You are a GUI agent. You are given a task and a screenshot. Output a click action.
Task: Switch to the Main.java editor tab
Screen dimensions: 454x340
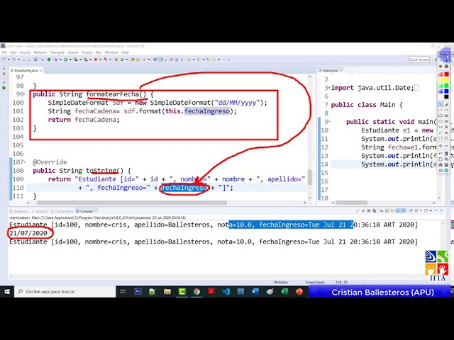(x=330, y=71)
